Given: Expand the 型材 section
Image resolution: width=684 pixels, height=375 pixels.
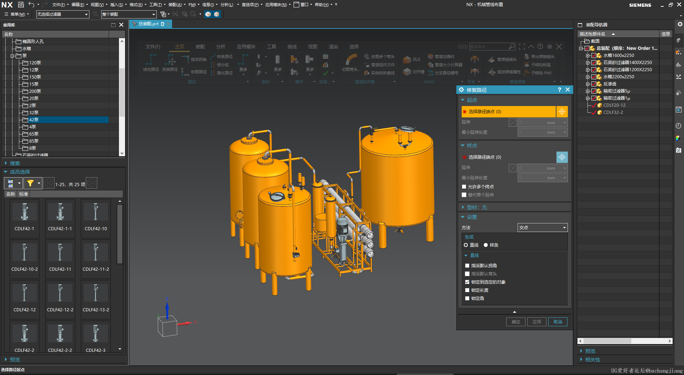Looking at the screenshot, I should point(463,207).
